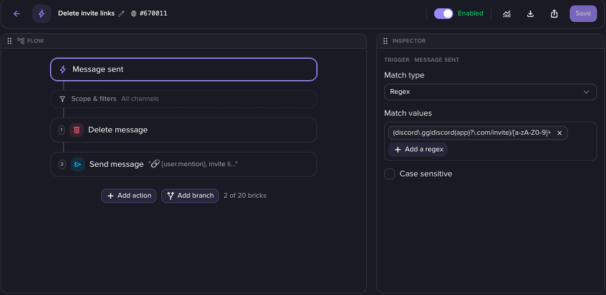
Task: Select the Message sent trigger block
Action: coord(184,70)
